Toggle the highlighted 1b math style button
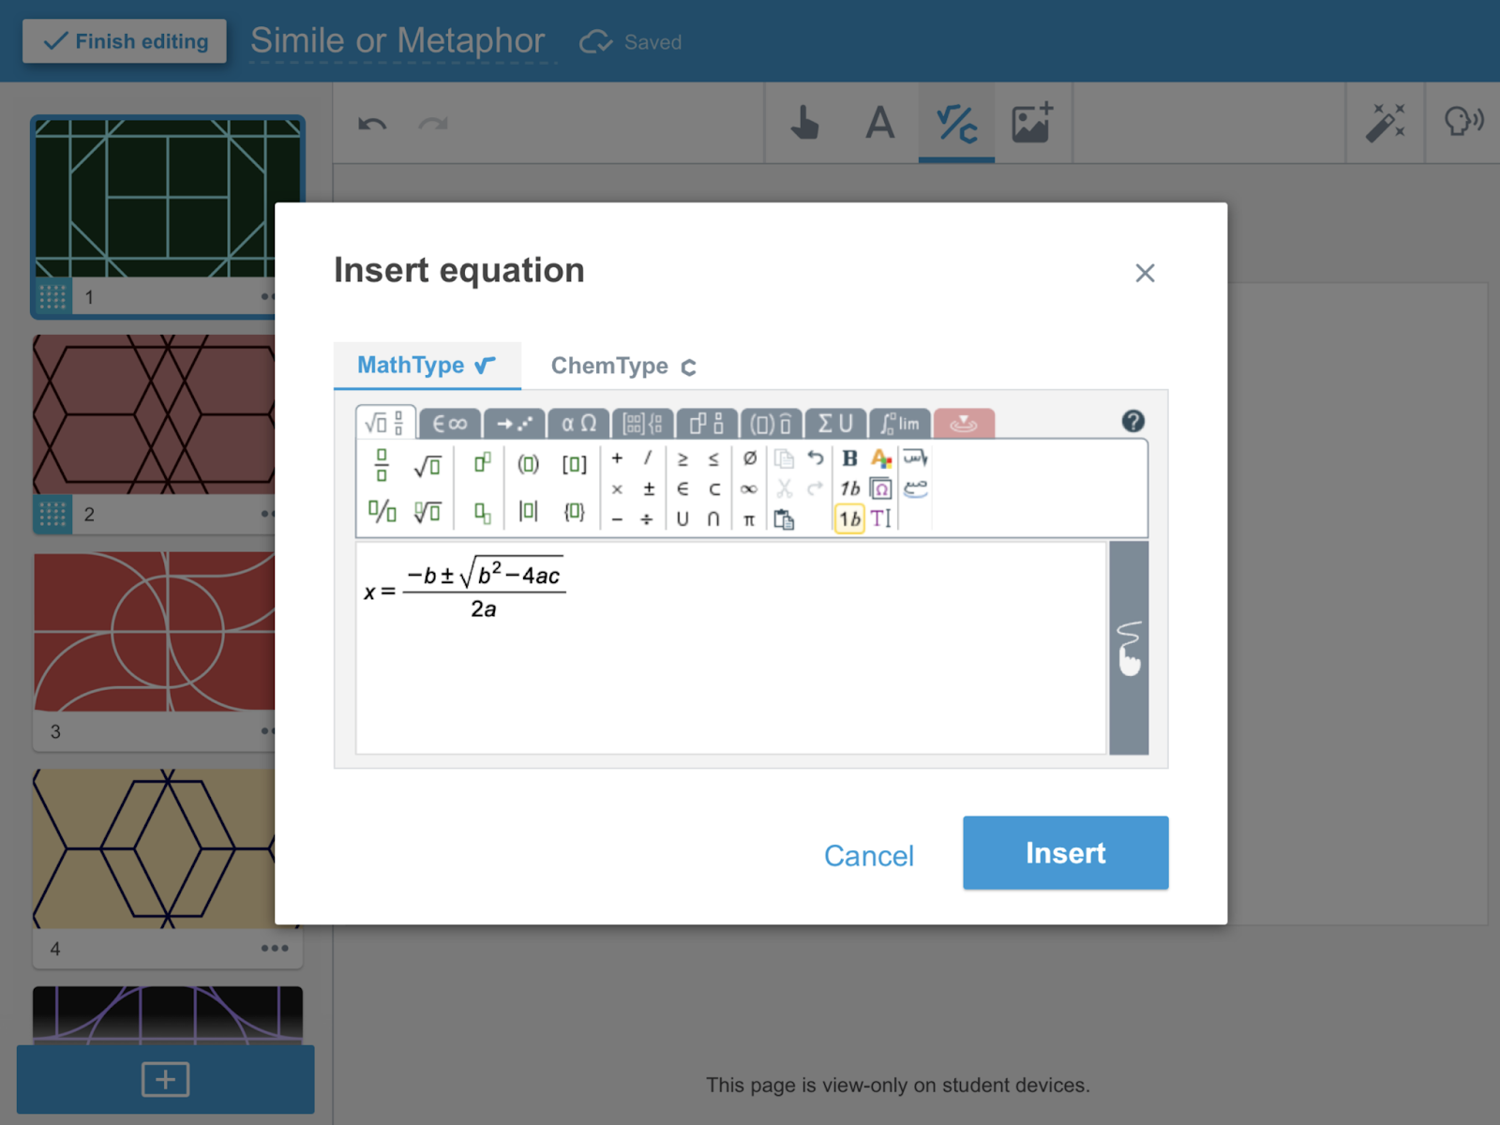This screenshot has height=1125, width=1500. (x=847, y=518)
